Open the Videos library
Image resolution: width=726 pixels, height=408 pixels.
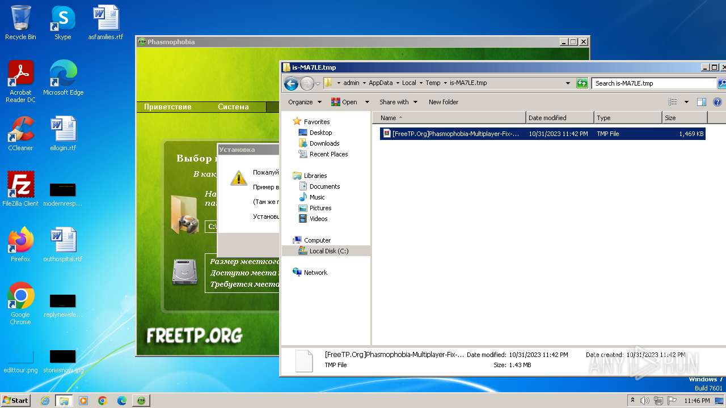(318, 219)
